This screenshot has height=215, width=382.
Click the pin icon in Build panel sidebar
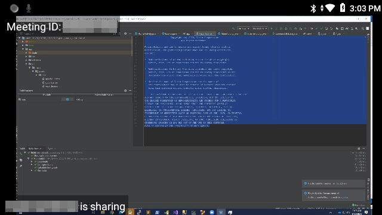(21, 166)
